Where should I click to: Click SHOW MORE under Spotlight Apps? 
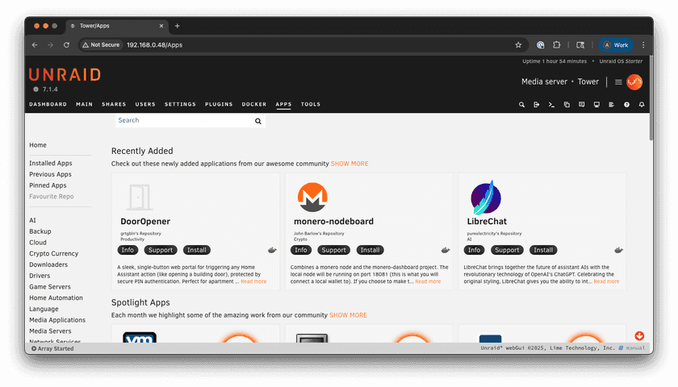[x=348, y=315]
